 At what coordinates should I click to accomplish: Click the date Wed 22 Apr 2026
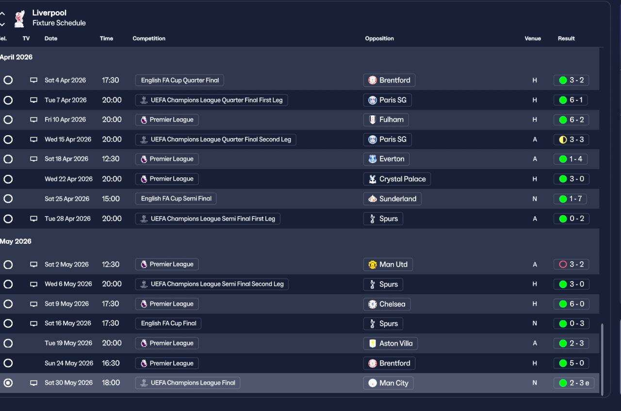(68, 179)
